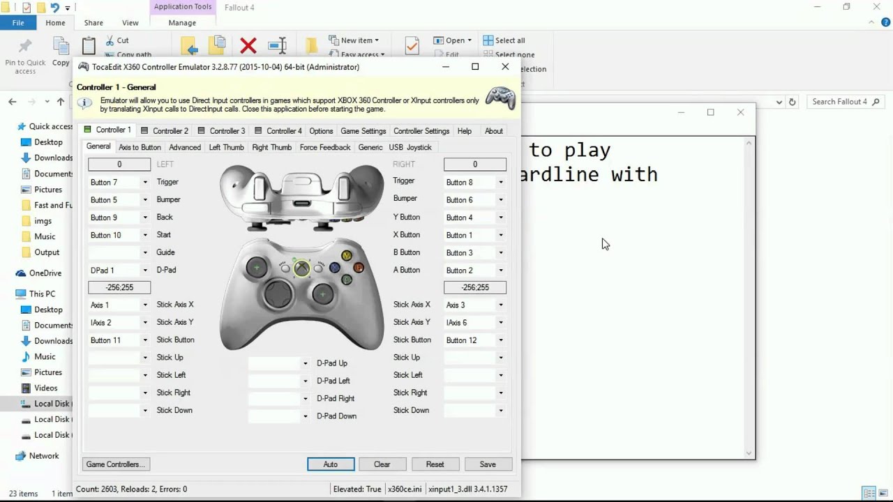Click the Save button
Screen dimensions: 893x502
488,464
